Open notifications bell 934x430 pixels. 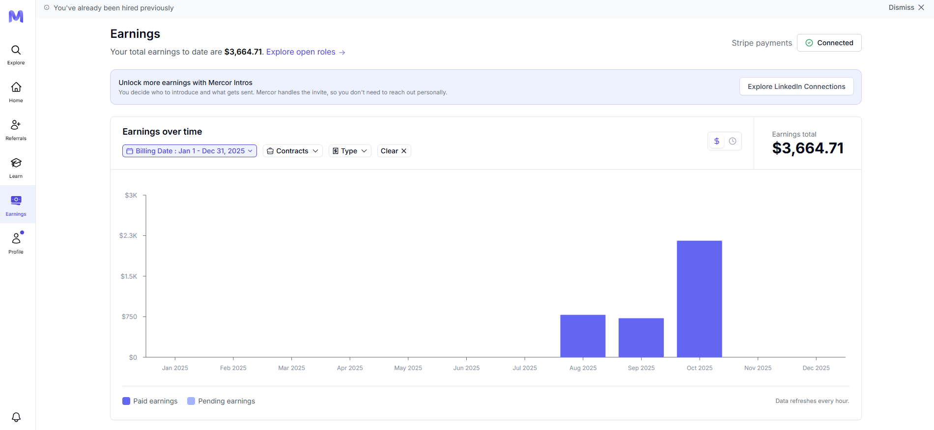(x=16, y=417)
